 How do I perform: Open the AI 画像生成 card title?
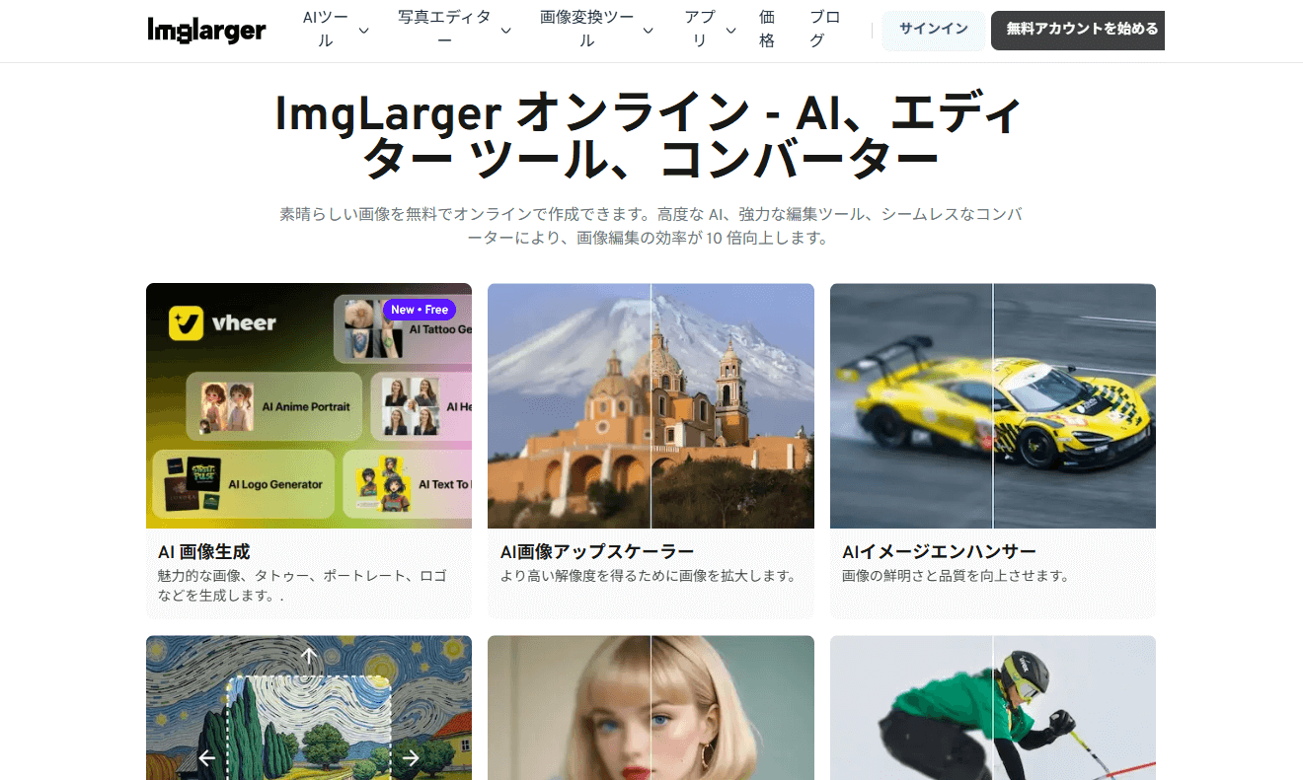(x=203, y=551)
